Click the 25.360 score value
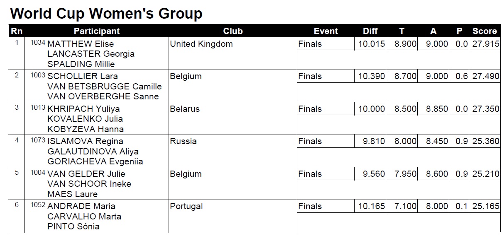502x236 pixels. click(x=485, y=141)
